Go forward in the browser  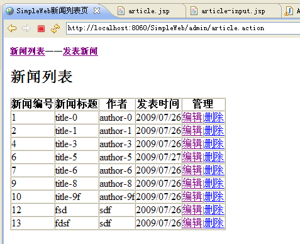pos(26,28)
